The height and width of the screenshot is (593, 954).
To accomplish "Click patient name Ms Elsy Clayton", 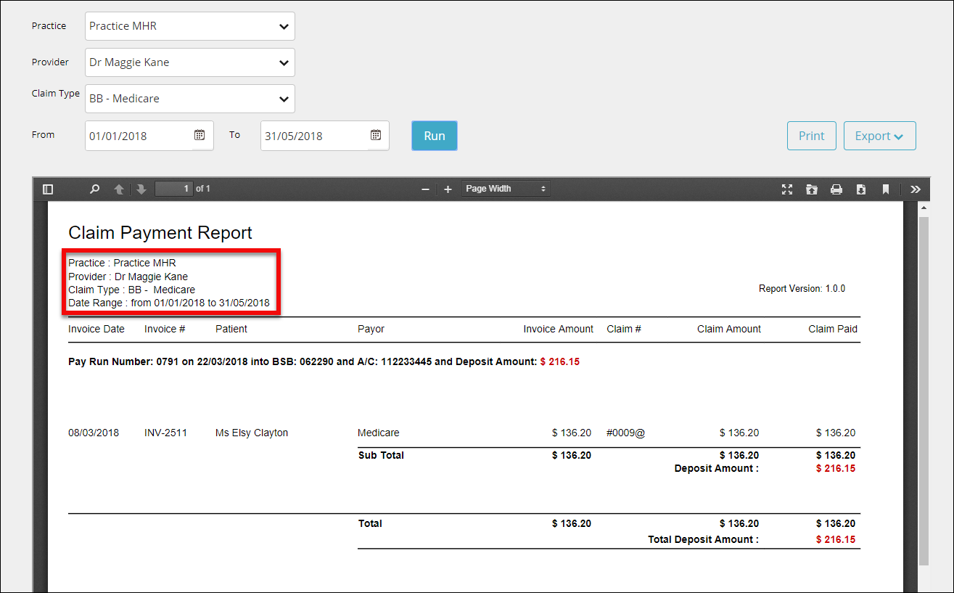I will [x=252, y=433].
